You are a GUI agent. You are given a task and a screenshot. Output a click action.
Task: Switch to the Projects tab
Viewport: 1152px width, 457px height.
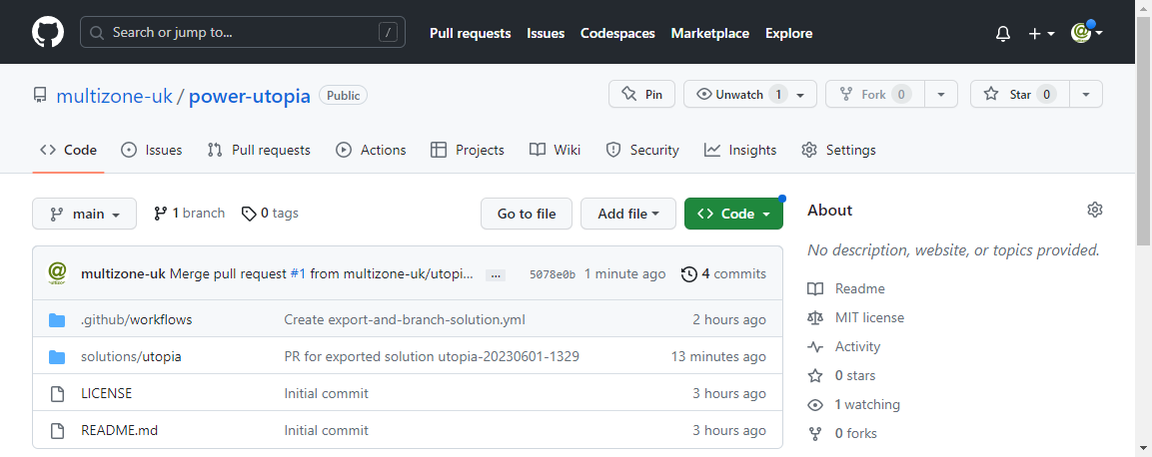(468, 150)
